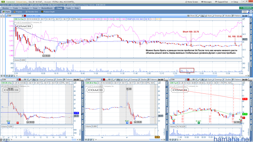The height and width of the screenshot is (142, 253).
Task: Click the chart mode icon on 15m chart
Action: pos(159,83)
